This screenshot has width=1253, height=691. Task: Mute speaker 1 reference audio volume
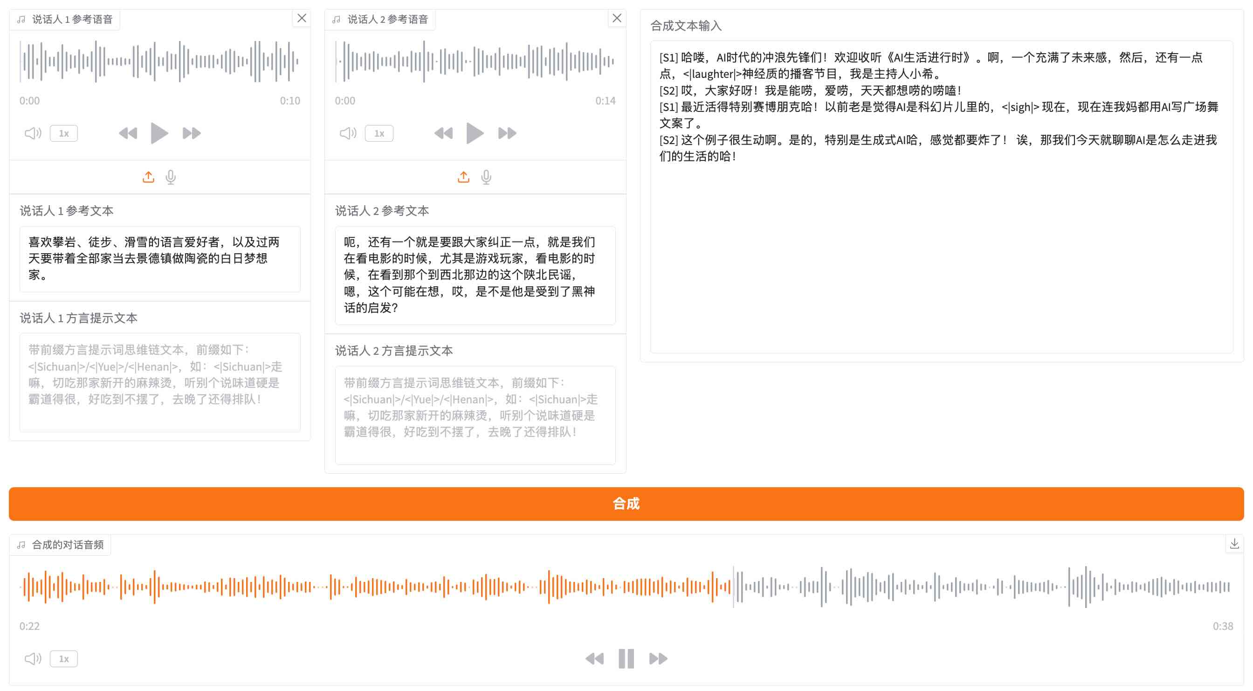pos(33,133)
